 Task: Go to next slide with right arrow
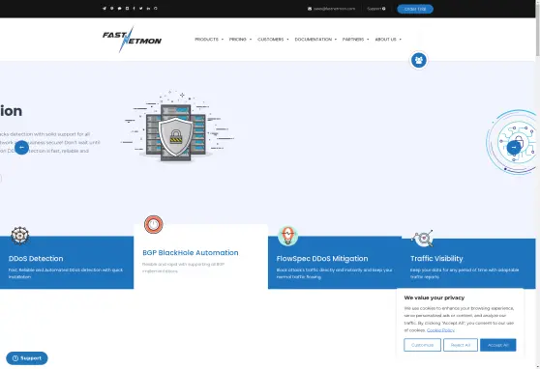coord(514,147)
